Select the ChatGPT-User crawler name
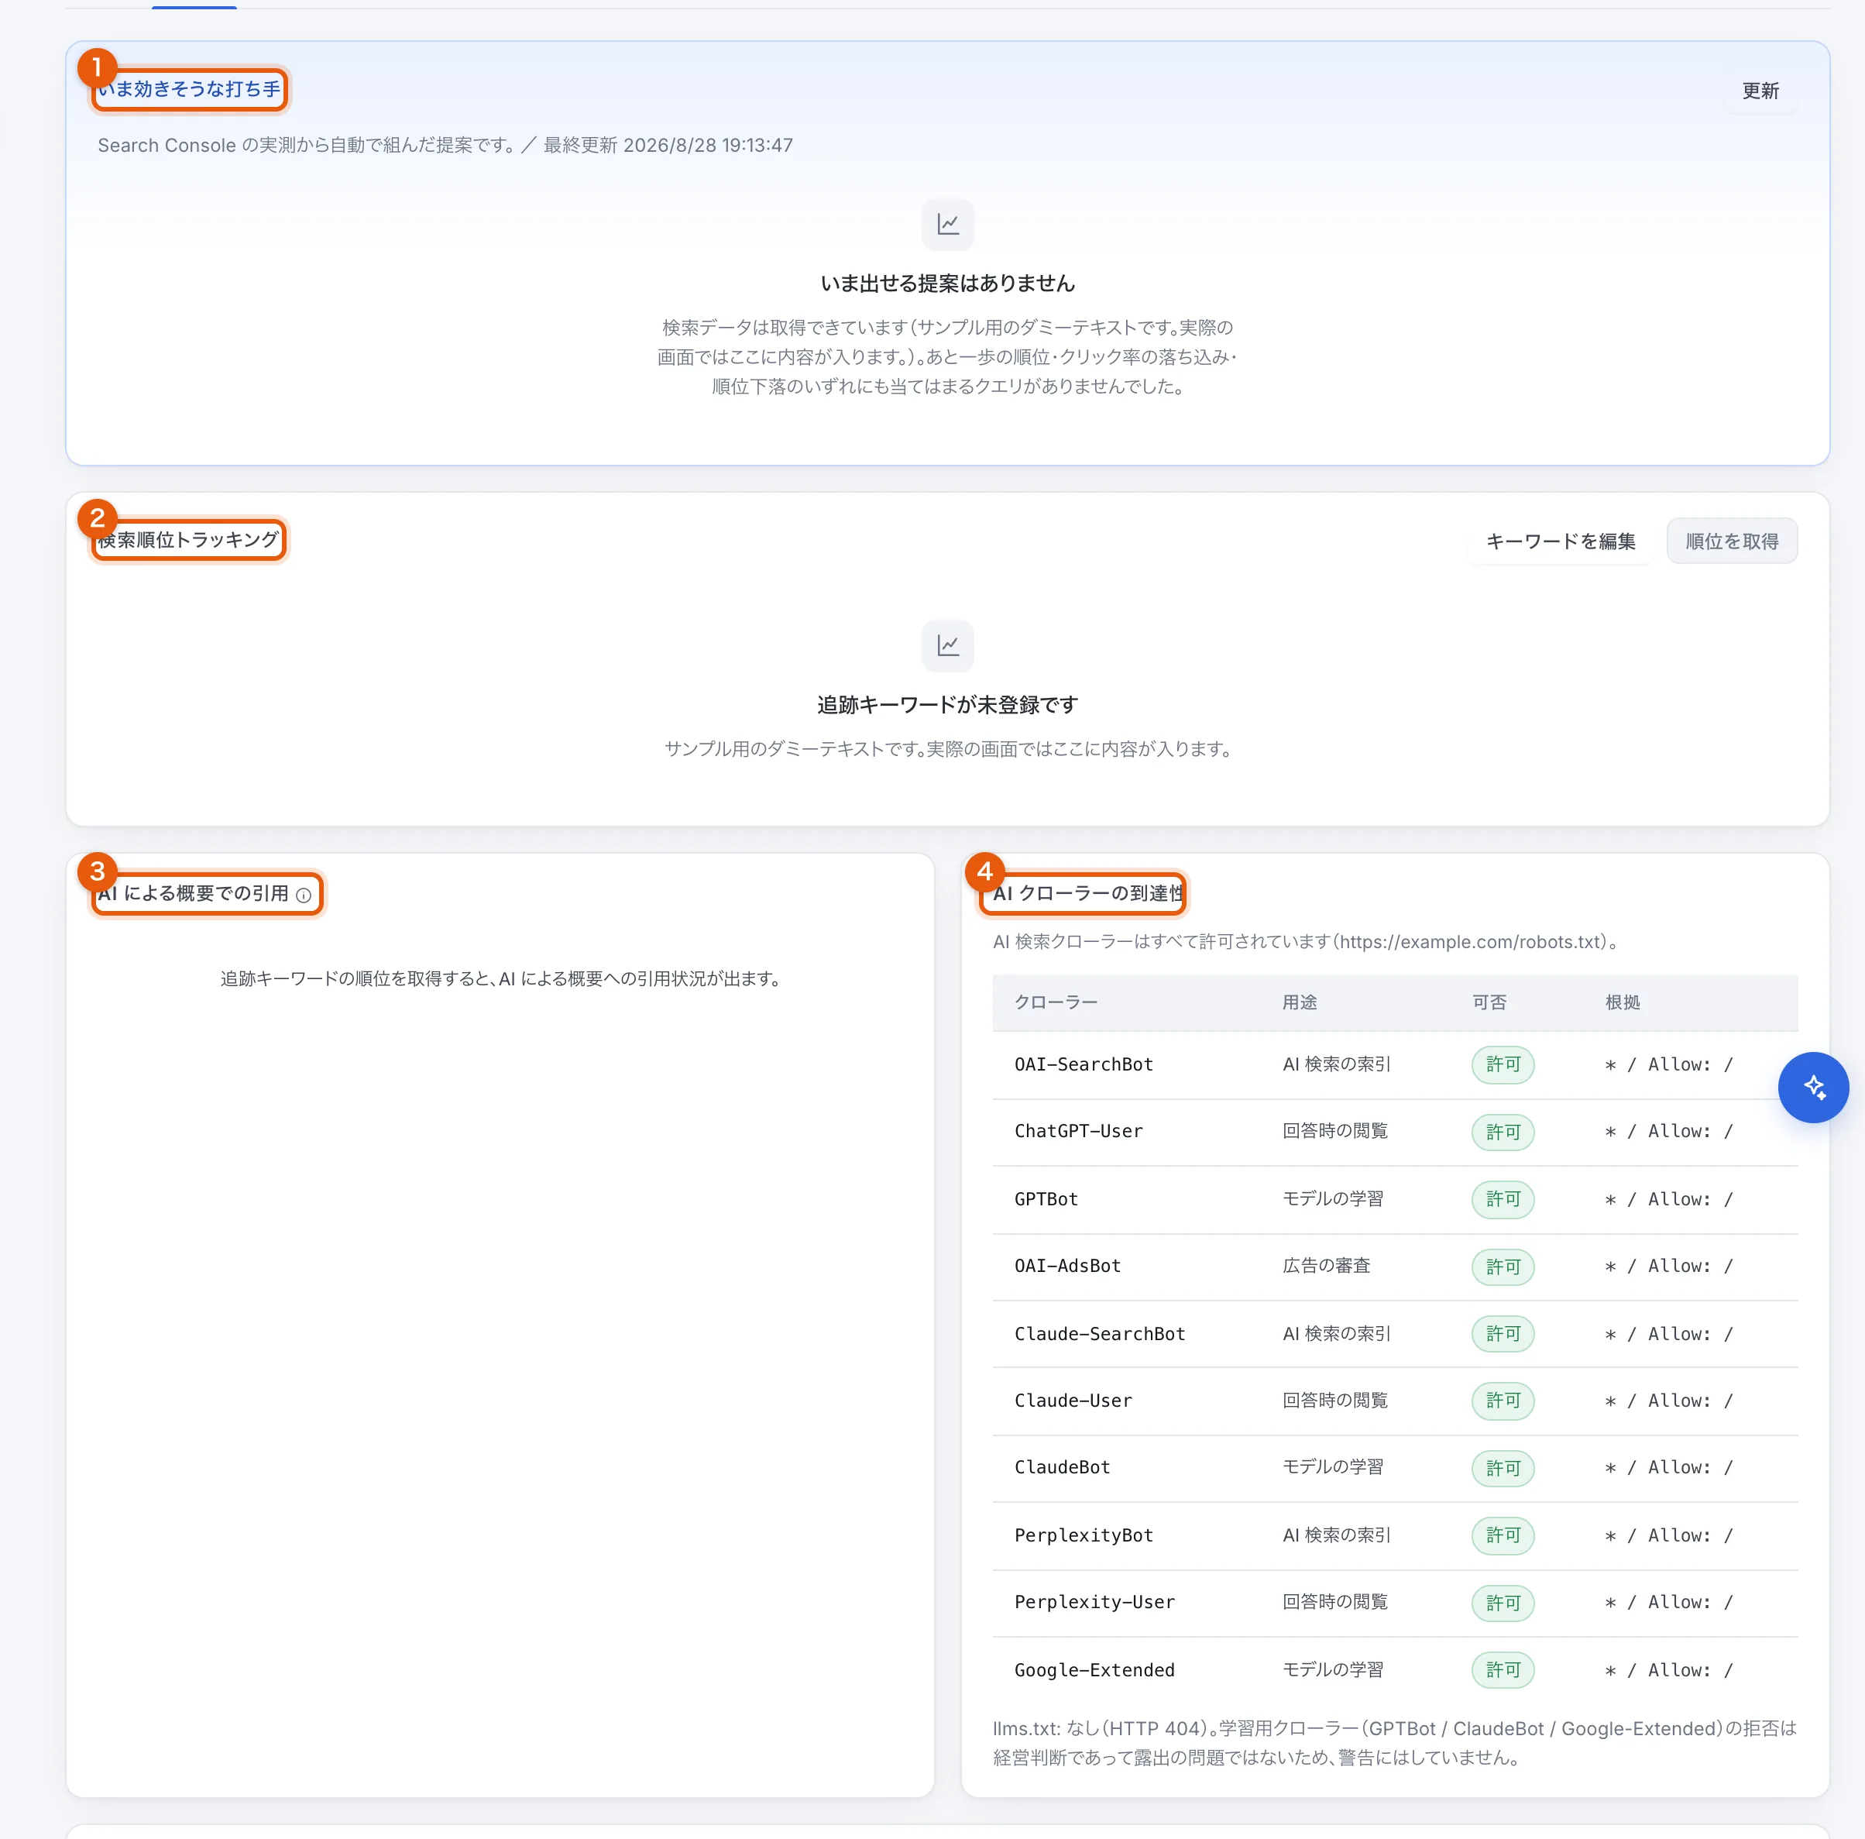This screenshot has height=1839, width=1865. 1078,1130
